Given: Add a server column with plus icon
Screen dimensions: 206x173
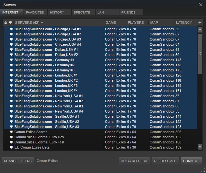Looking at the screenshot, I should [200, 23].
